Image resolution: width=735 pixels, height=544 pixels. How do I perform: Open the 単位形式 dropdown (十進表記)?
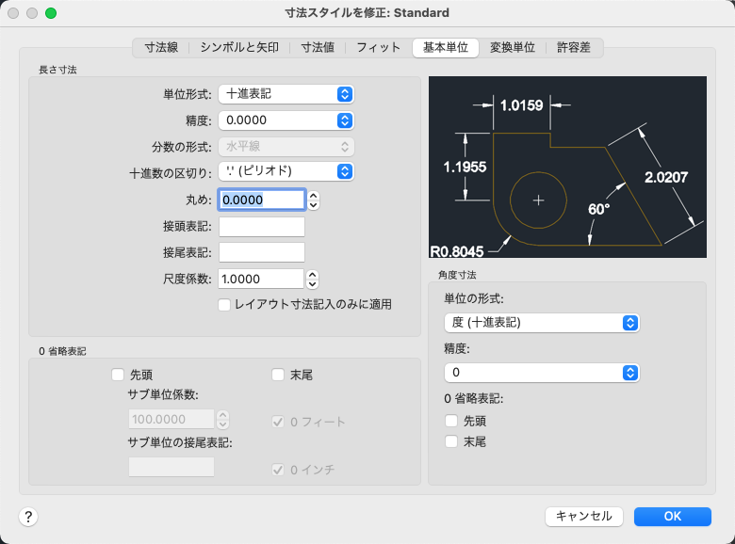click(x=286, y=94)
